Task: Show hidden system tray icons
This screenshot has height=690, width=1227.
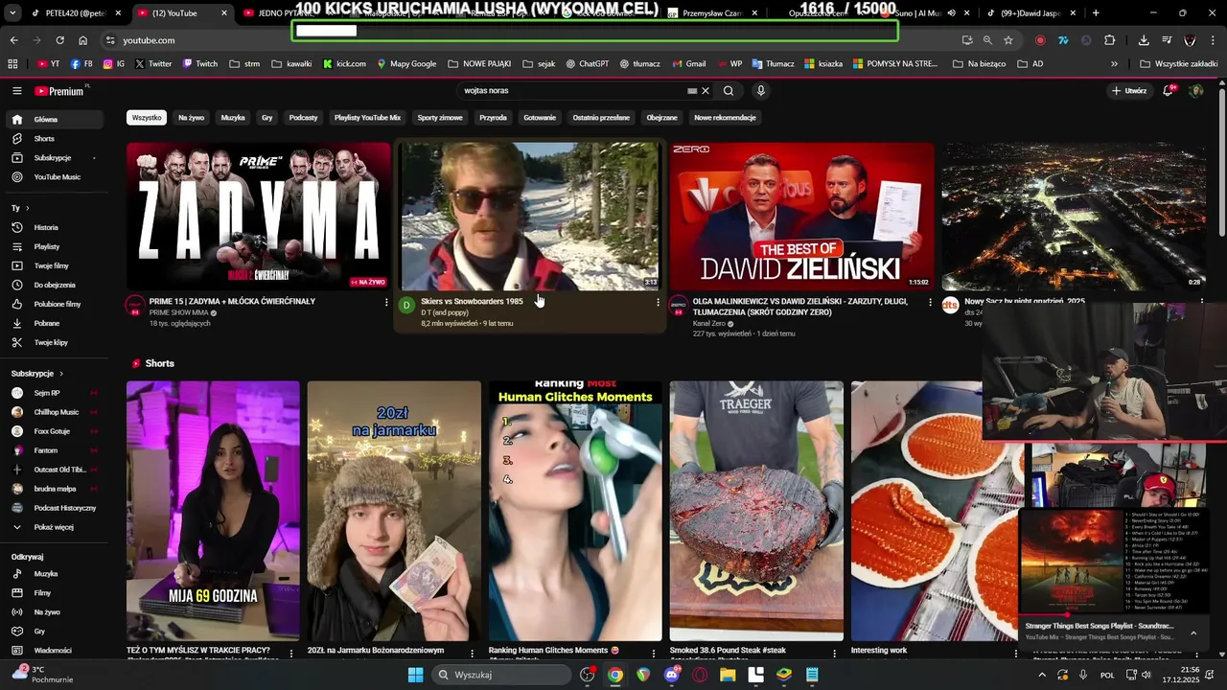Action: 1042,675
